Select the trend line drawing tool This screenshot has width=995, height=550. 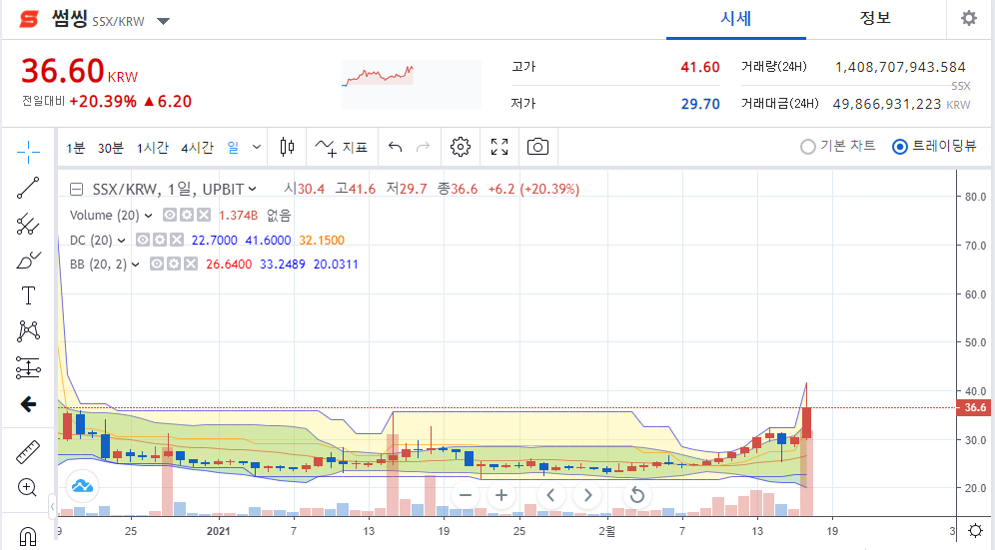(x=28, y=188)
